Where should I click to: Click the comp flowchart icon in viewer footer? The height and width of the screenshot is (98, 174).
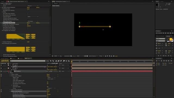pos(111,56)
